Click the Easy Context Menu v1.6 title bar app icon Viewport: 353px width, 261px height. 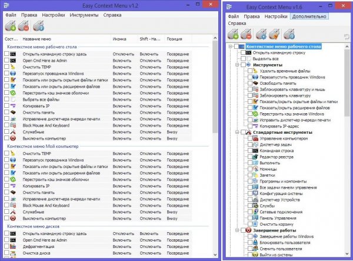(229, 6)
